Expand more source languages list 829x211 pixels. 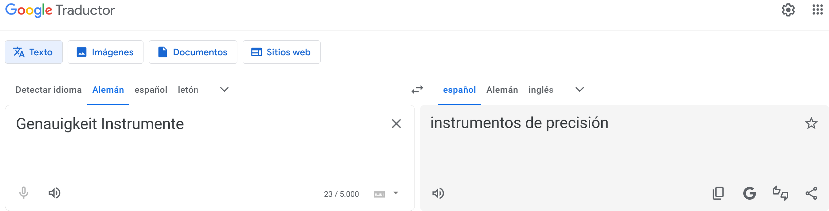224,90
